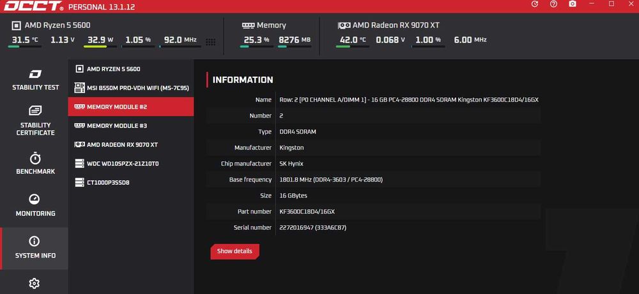This screenshot has height=294, width=639.
Task: Take a screenshot with the camera icon
Action: pos(573,4)
